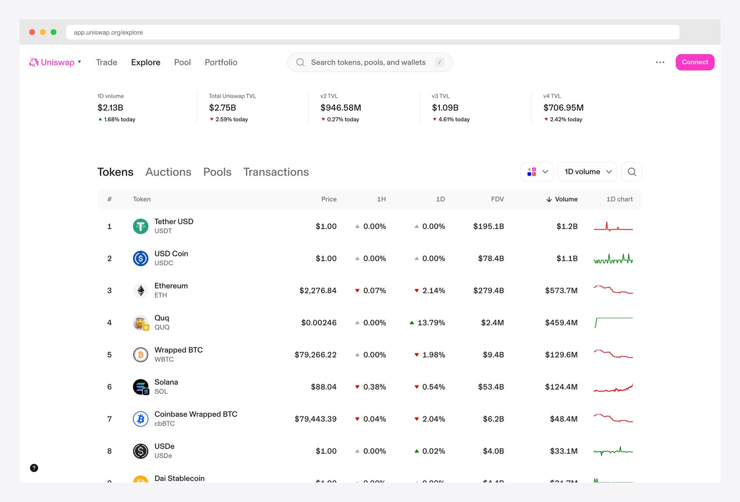The image size is (740, 502).
Task: Open the Pool menu
Action: pyautogui.click(x=183, y=62)
